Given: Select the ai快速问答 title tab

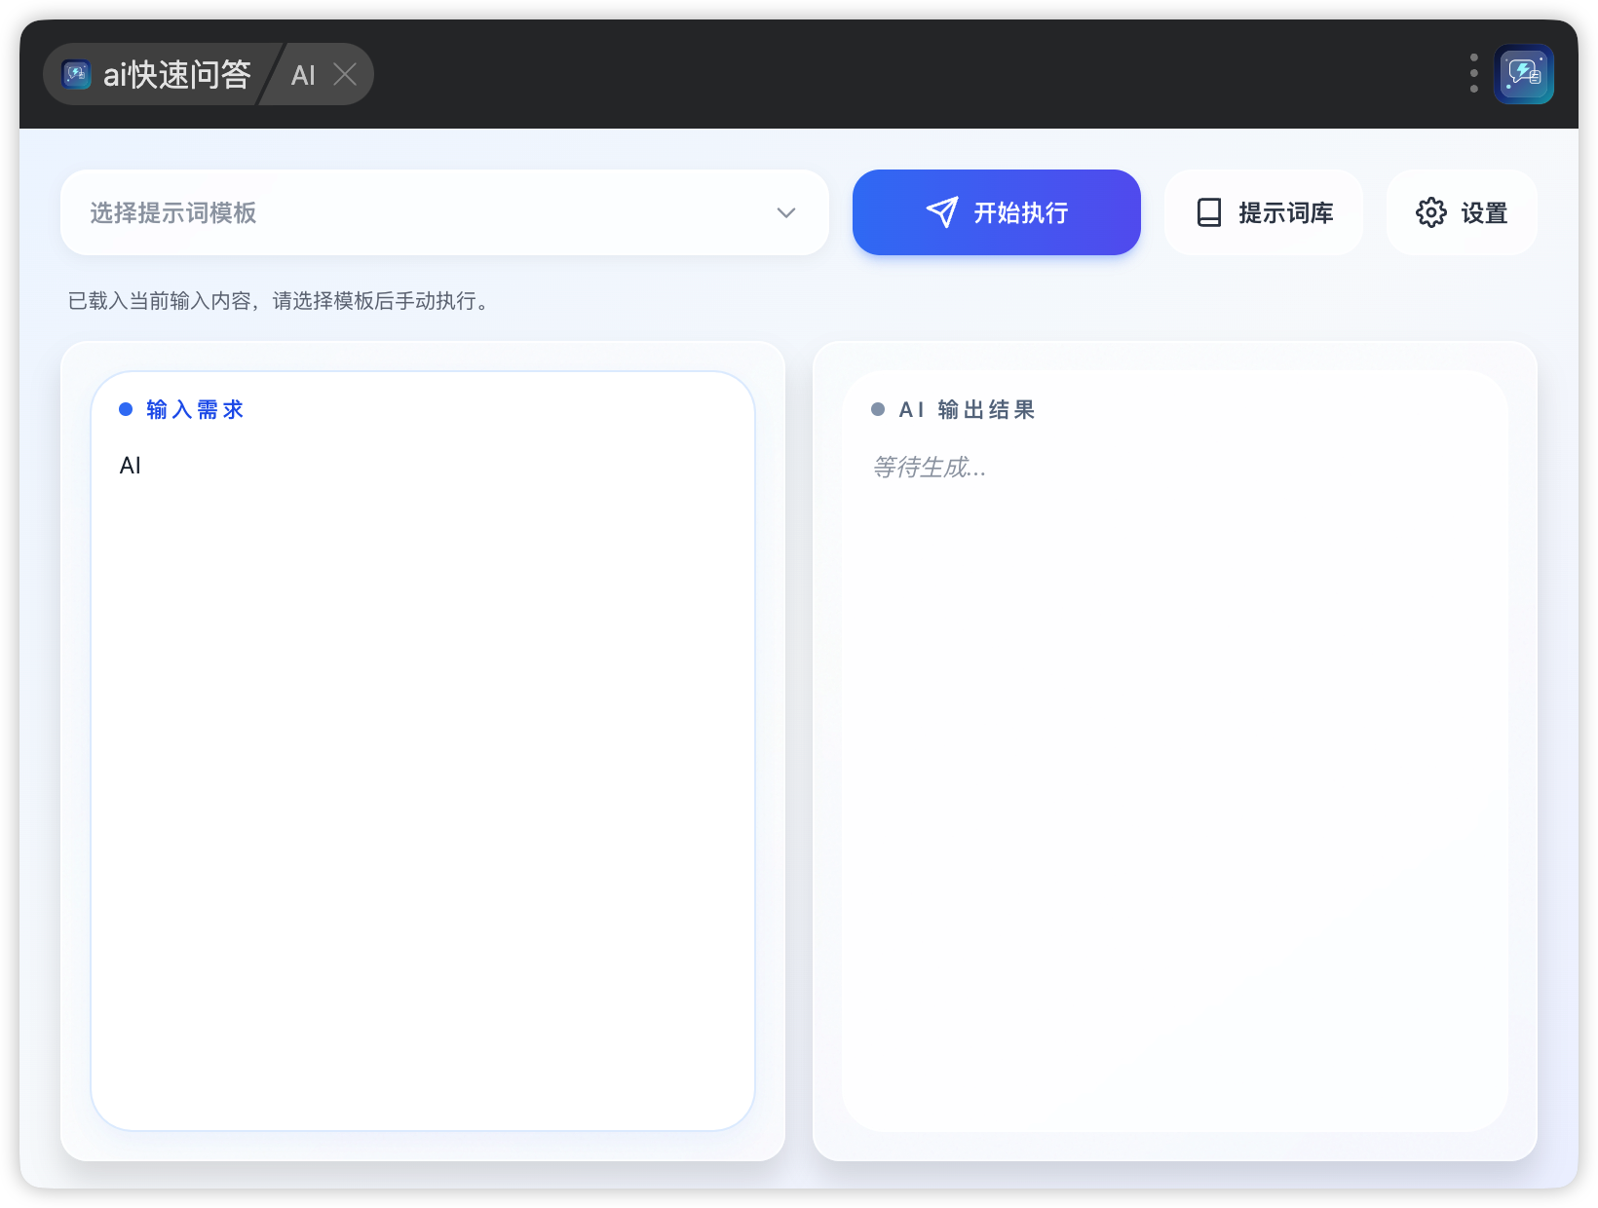Looking at the screenshot, I should [x=175, y=74].
